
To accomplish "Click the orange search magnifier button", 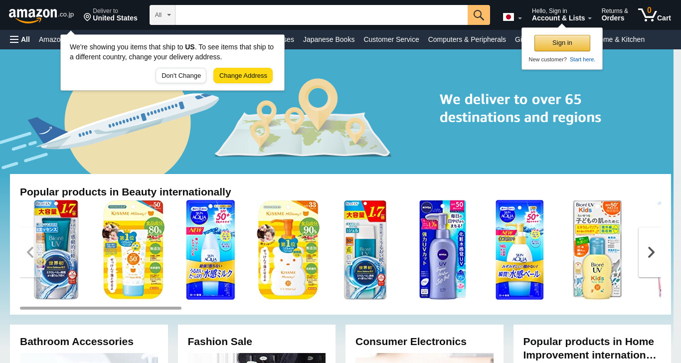I will click(479, 15).
